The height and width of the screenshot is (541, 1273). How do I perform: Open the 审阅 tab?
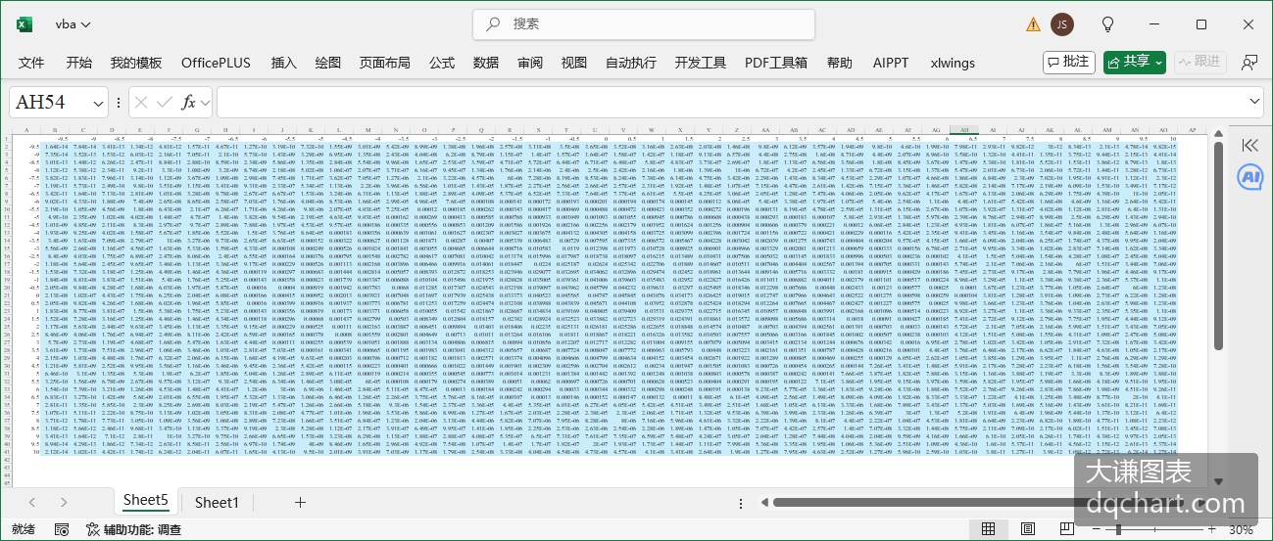pyautogui.click(x=530, y=63)
